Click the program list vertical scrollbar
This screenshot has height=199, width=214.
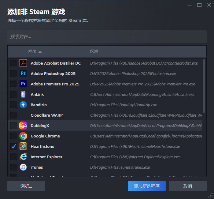click(x=204, y=86)
